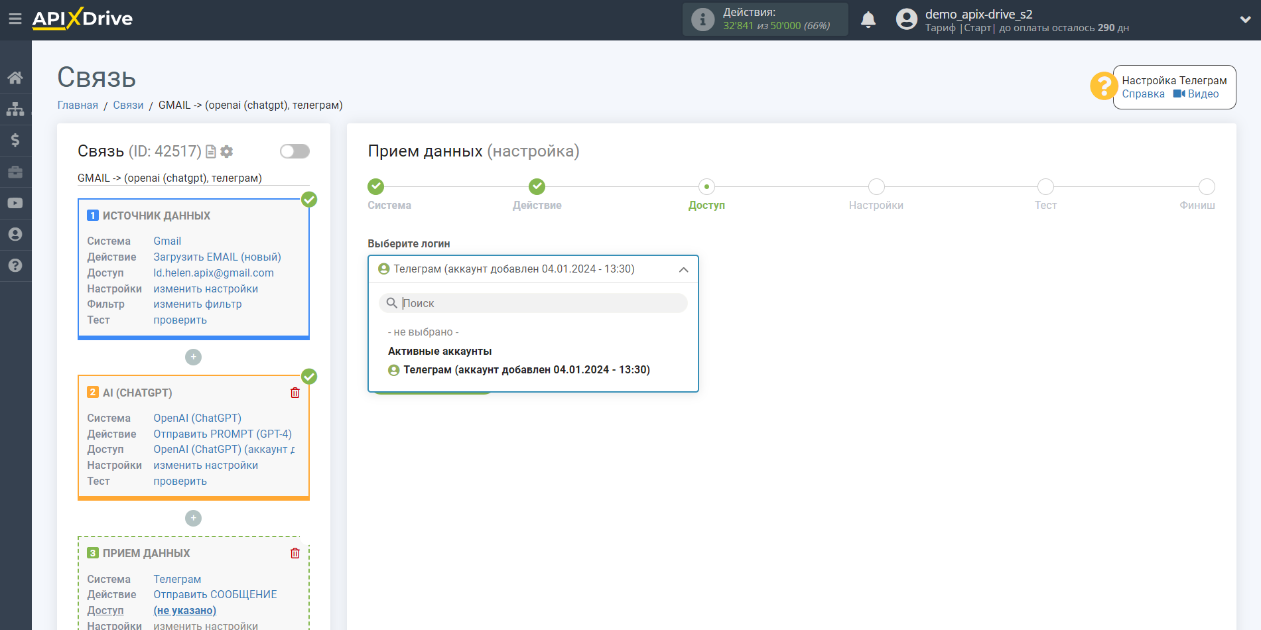Add a block after the data source
1261x630 pixels.
(x=193, y=357)
